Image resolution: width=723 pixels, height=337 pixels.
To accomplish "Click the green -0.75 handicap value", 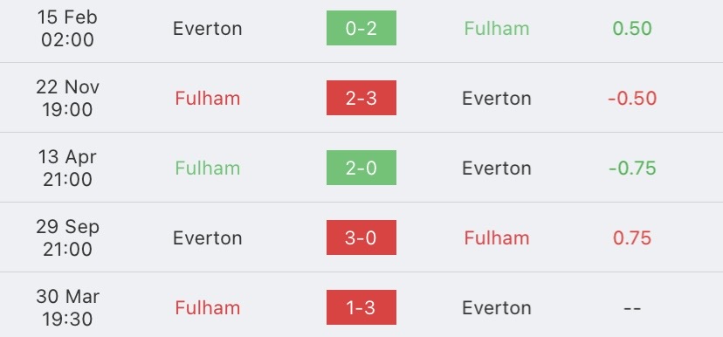I will [632, 168].
